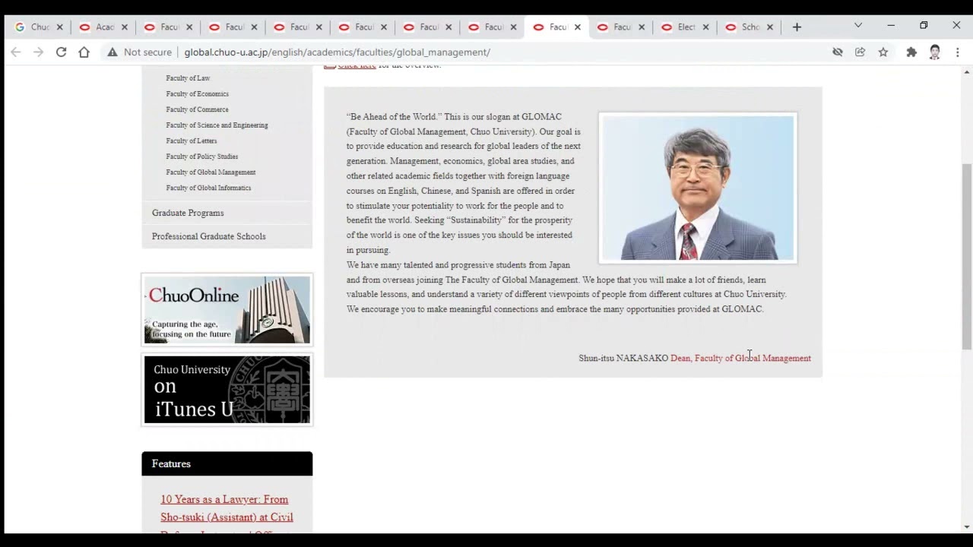
Task: Open Faculty of Science and Engineering link
Action: [217, 125]
